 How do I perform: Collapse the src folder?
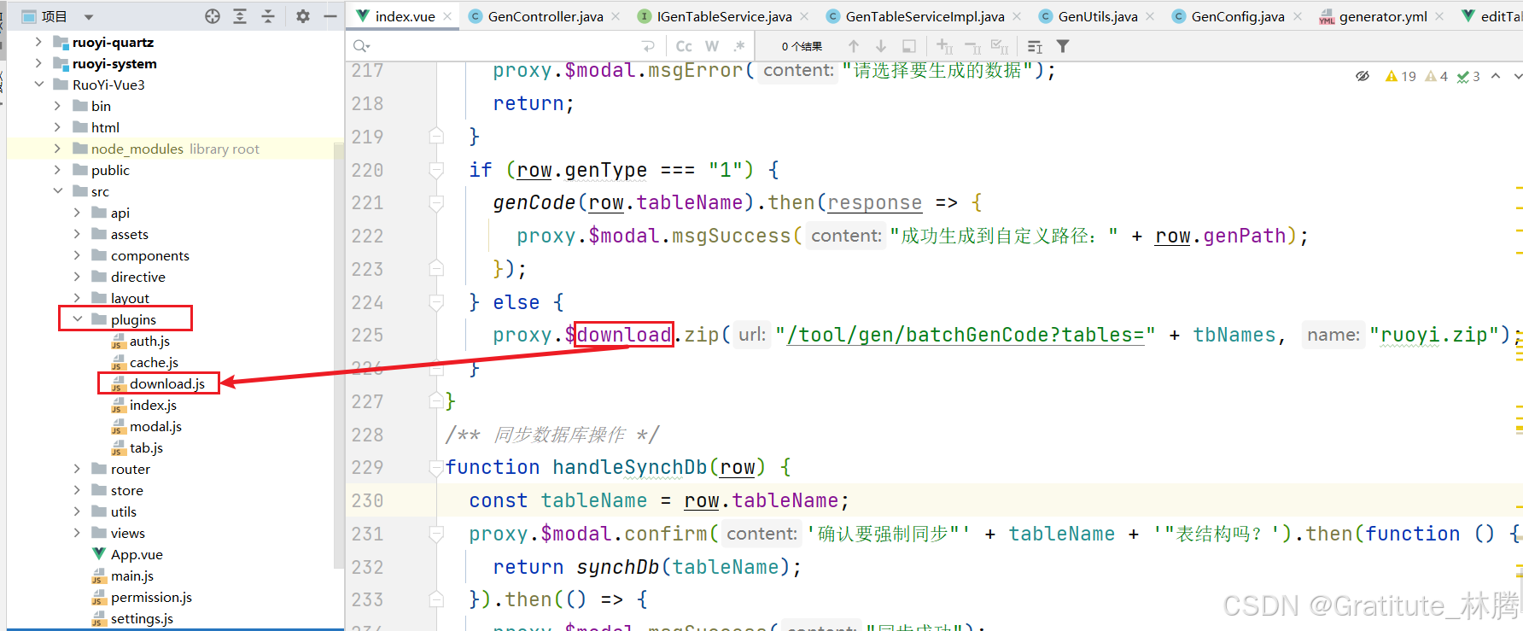[57, 191]
